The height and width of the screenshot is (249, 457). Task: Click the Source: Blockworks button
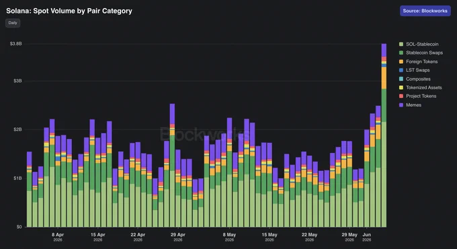click(425, 11)
